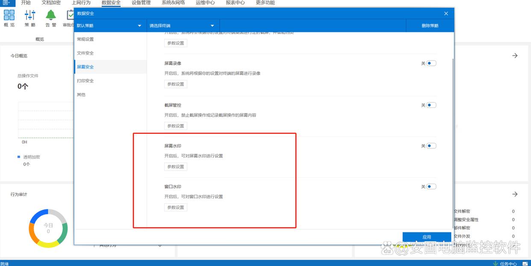Select 打印安全 in the left sidebar
This screenshot has width=531, height=266.
tap(85, 81)
